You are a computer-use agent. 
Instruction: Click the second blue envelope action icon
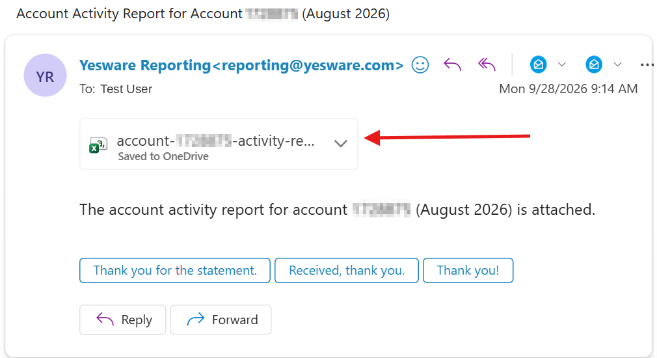(594, 64)
